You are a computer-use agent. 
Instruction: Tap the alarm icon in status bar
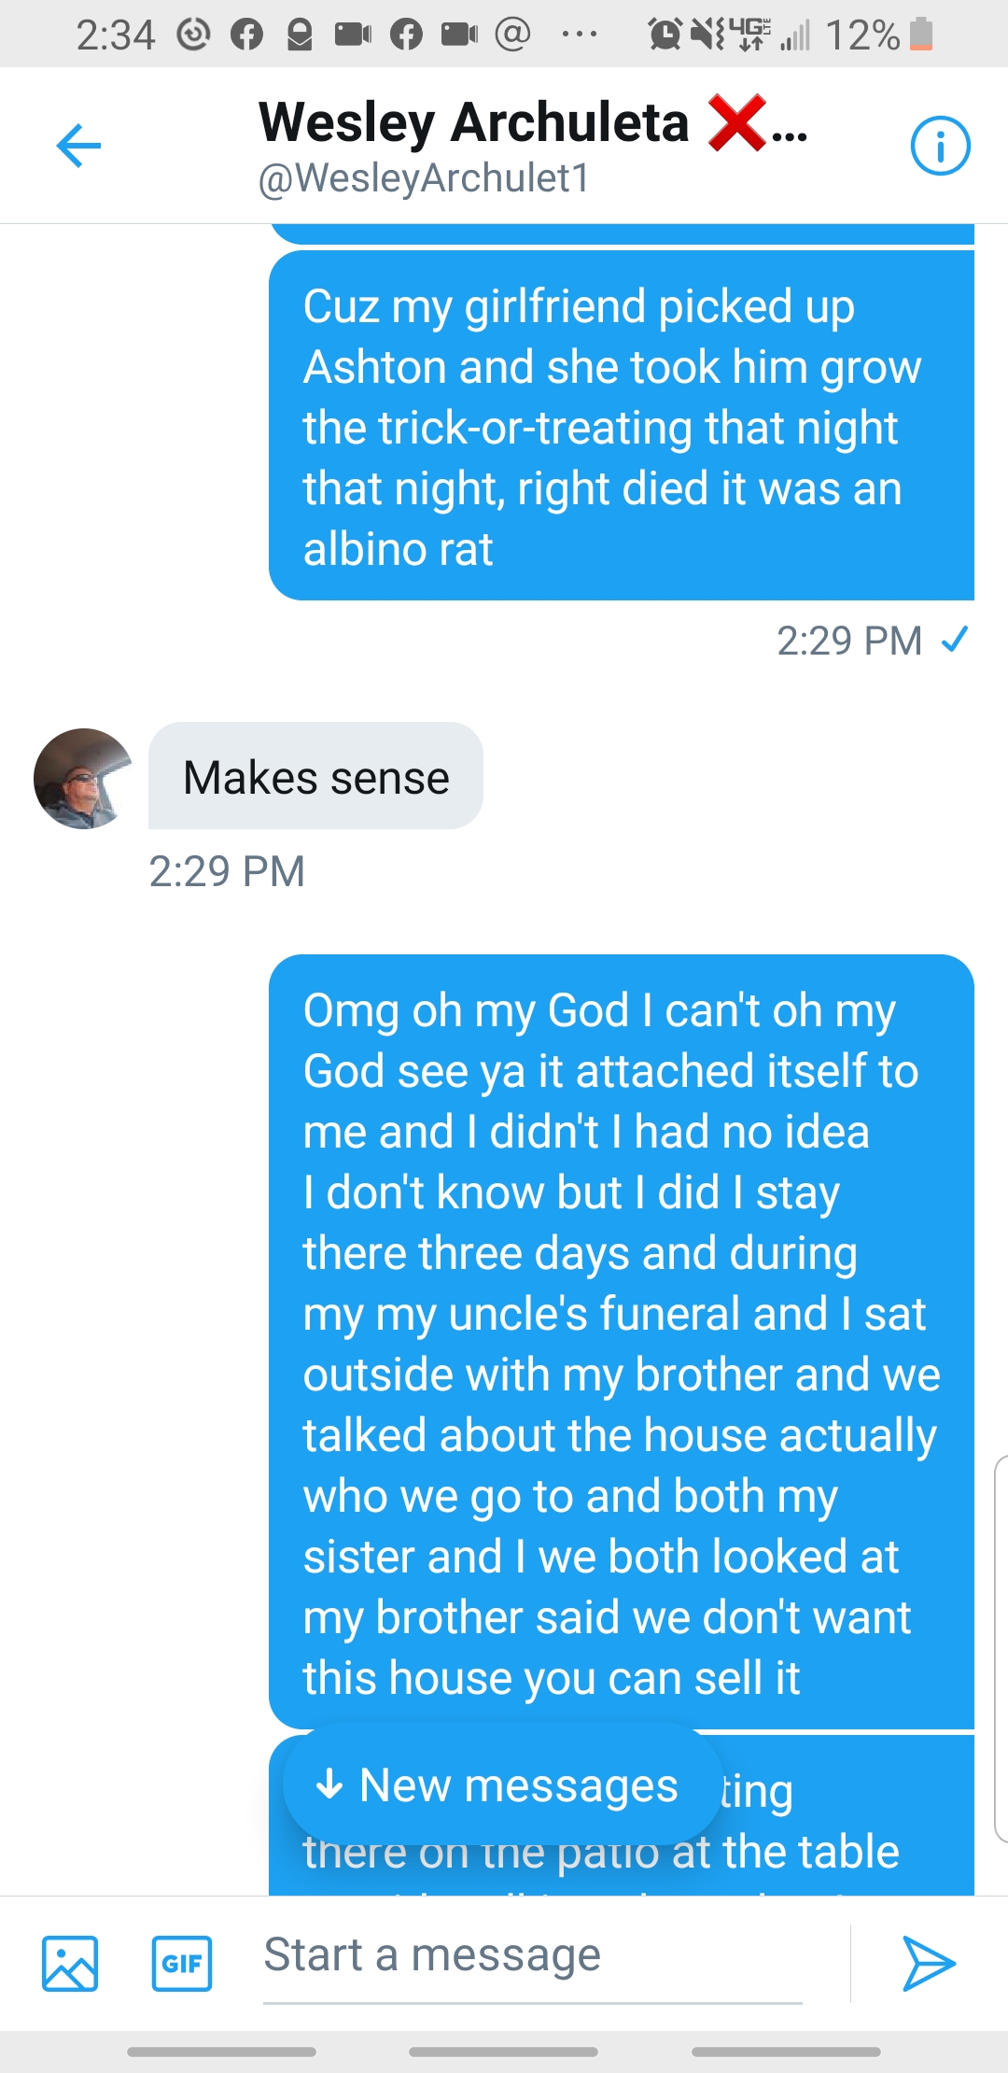click(665, 35)
